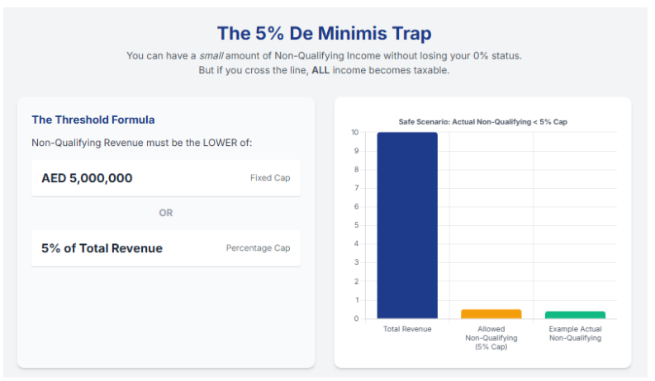Click the blue Total Revenue bar
The width and height of the screenshot is (655, 381).
click(x=407, y=225)
